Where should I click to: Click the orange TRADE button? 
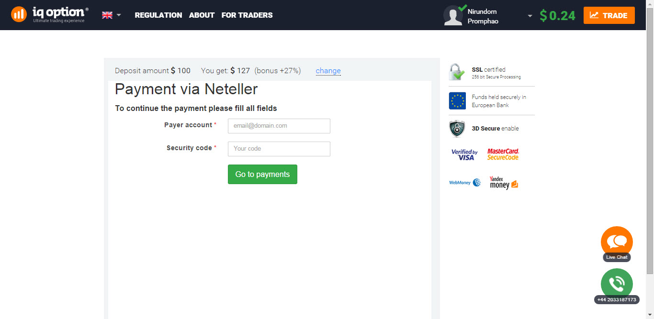(609, 15)
